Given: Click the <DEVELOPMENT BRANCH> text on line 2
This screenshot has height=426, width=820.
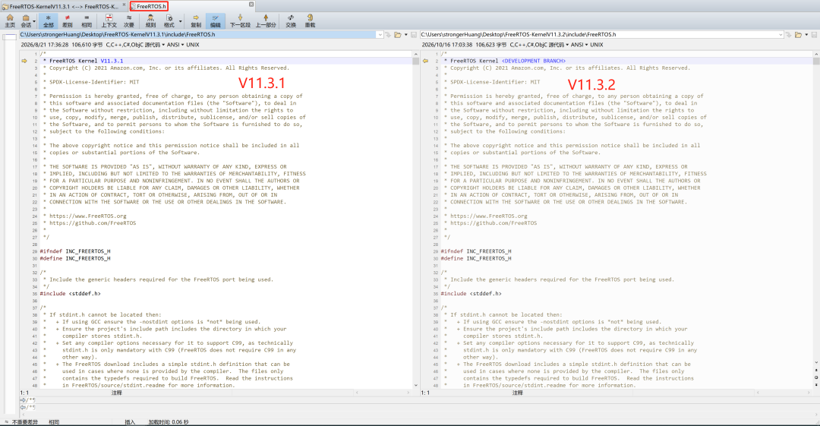Looking at the screenshot, I should 534,61.
